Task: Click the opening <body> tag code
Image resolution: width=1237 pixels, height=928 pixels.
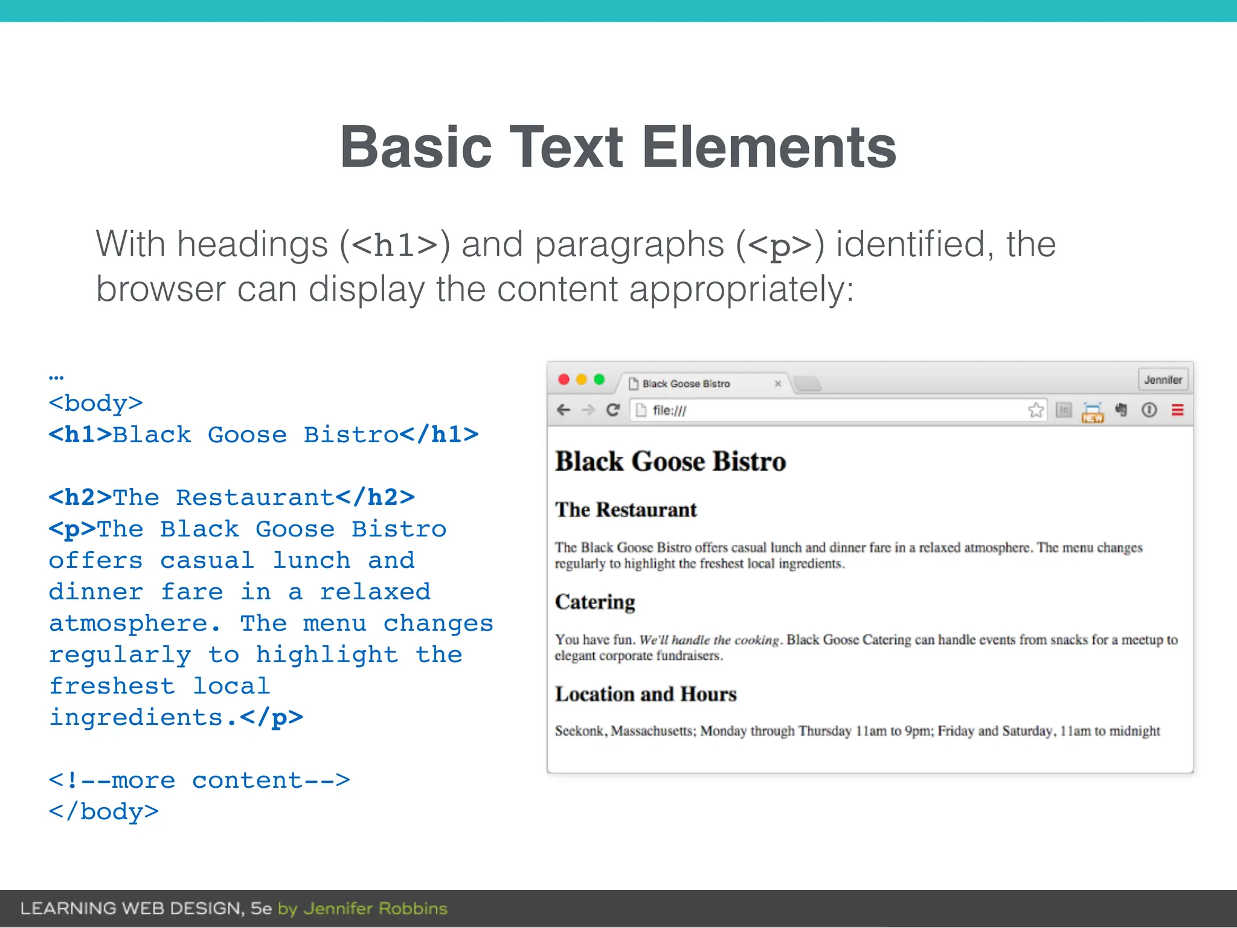Action: [x=95, y=404]
